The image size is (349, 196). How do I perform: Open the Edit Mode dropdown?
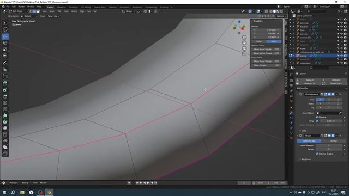18,11
